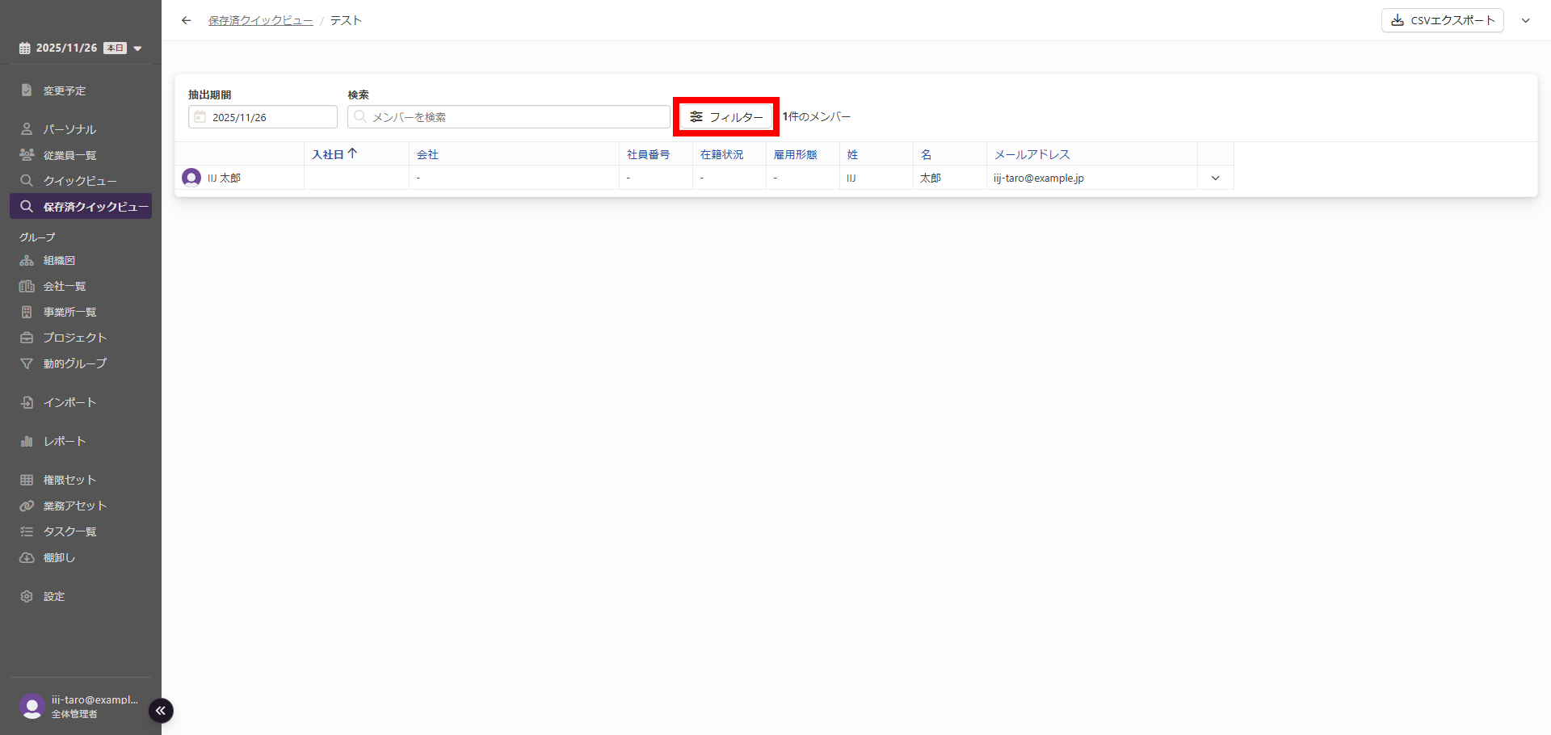Image resolution: width=1551 pixels, height=735 pixels.
Task: Click the back arrow icon in breadcrumb
Action: 187,20
